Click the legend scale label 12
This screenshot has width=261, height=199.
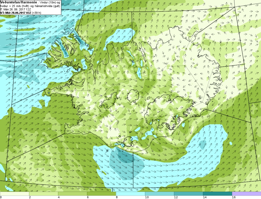tap(176, 197)
